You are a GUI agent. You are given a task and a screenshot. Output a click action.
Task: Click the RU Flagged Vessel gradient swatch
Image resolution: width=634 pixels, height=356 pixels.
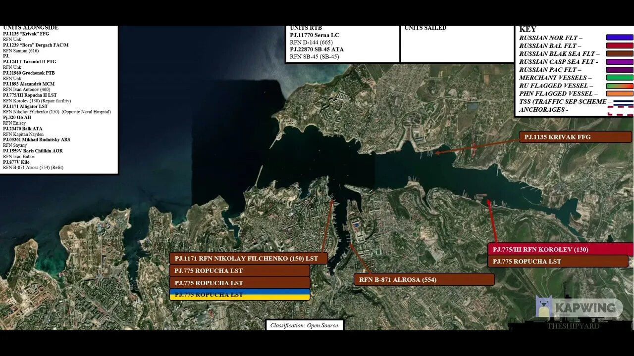(620, 86)
